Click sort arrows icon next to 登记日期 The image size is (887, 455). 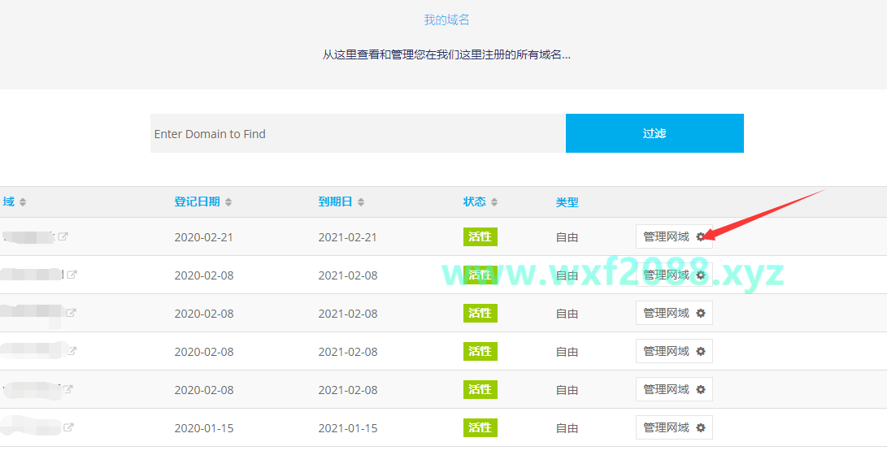click(x=228, y=202)
